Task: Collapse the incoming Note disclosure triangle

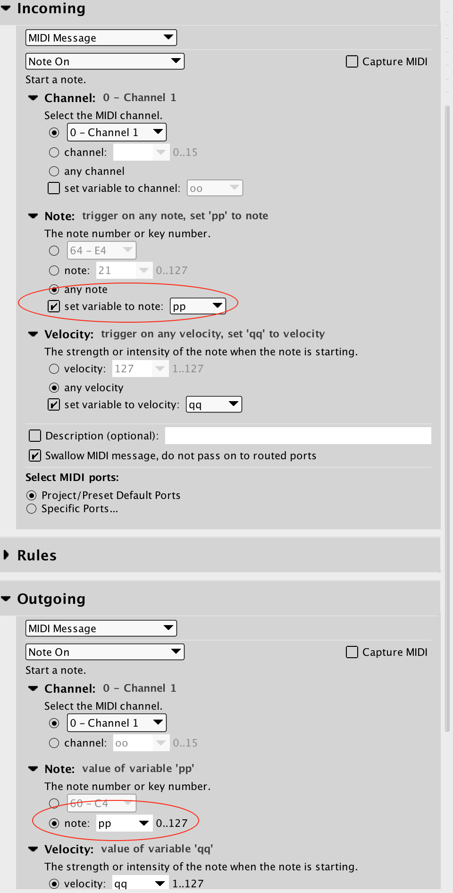Action: (33, 216)
